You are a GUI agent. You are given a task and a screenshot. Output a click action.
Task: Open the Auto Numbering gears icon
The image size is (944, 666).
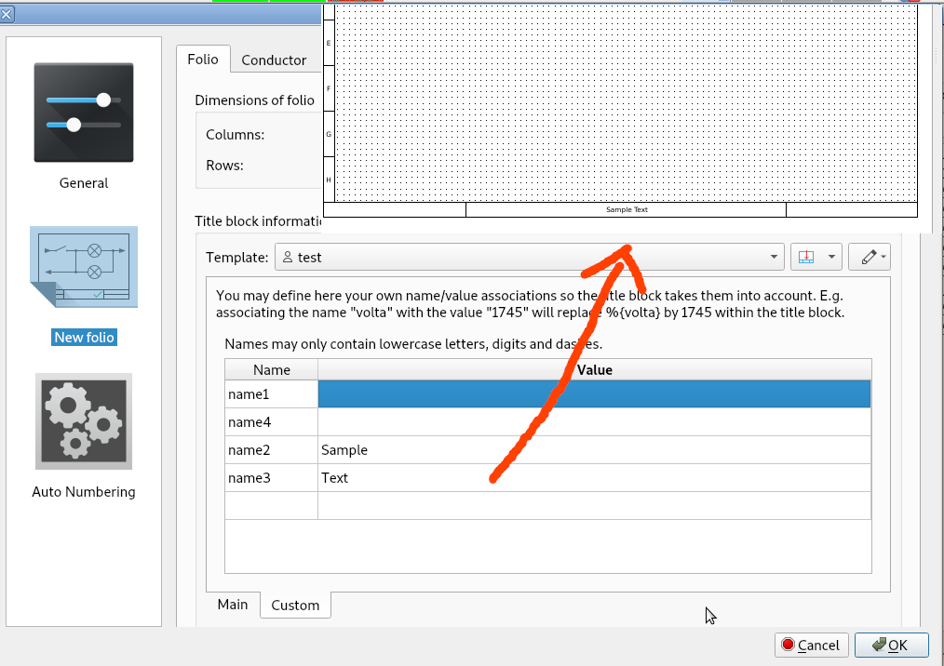(x=84, y=421)
